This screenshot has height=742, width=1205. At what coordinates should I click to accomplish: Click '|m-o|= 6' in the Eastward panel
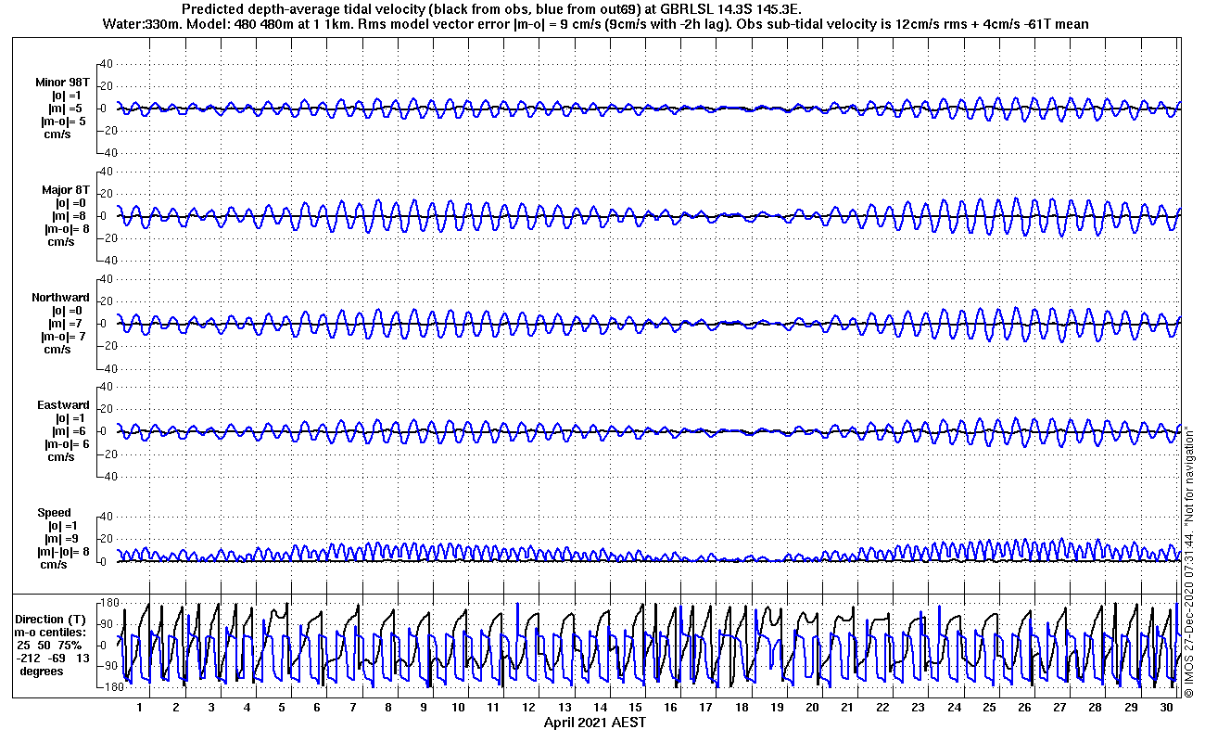[67, 444]
